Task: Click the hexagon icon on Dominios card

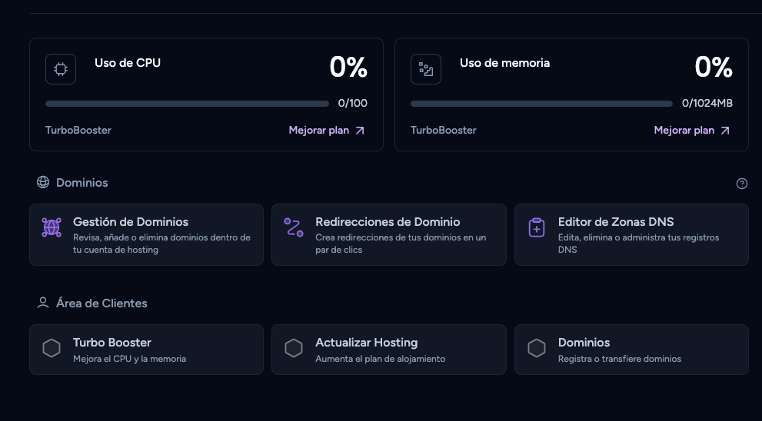Action: point(537,348)
